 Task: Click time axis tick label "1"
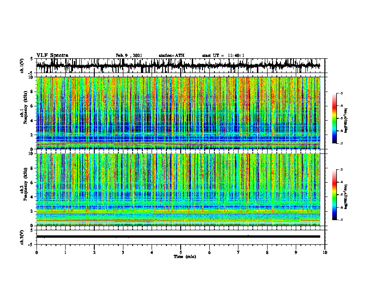point(65,252)
